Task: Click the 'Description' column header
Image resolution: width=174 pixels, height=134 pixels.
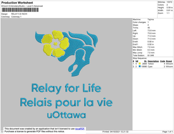Action: (153, 61)
